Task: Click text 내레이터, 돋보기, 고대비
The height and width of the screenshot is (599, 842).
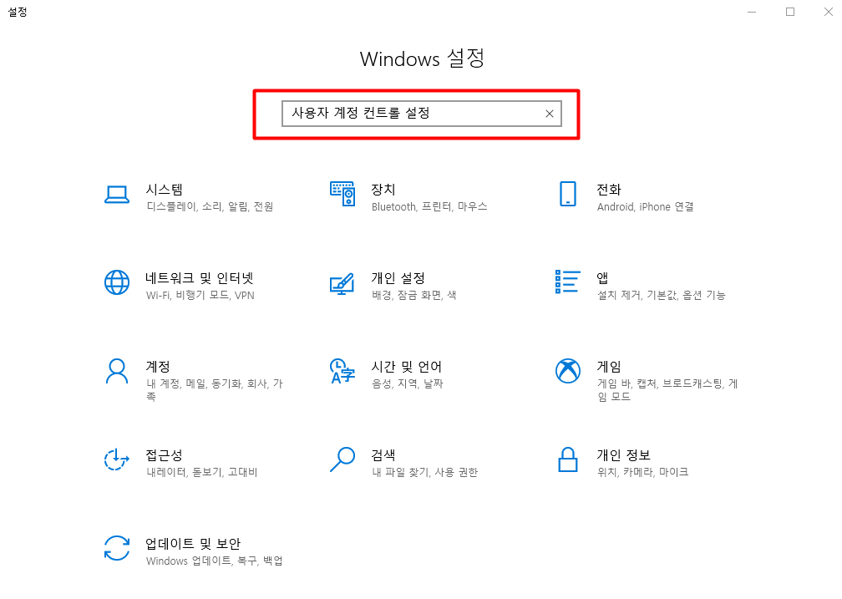Action: [202, 472]
